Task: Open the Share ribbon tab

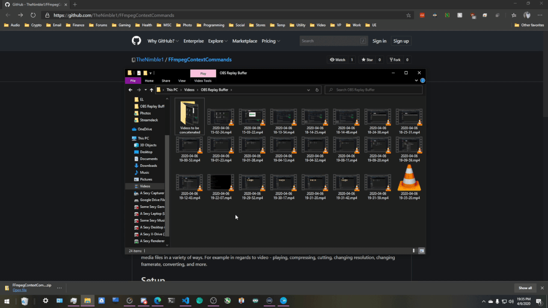Action: tap(166, 80)
